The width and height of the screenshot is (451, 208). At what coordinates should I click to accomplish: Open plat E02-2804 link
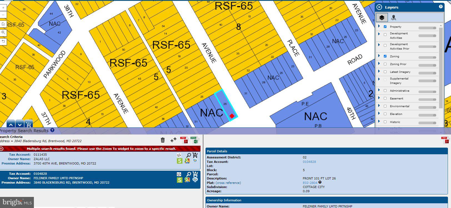310,183
